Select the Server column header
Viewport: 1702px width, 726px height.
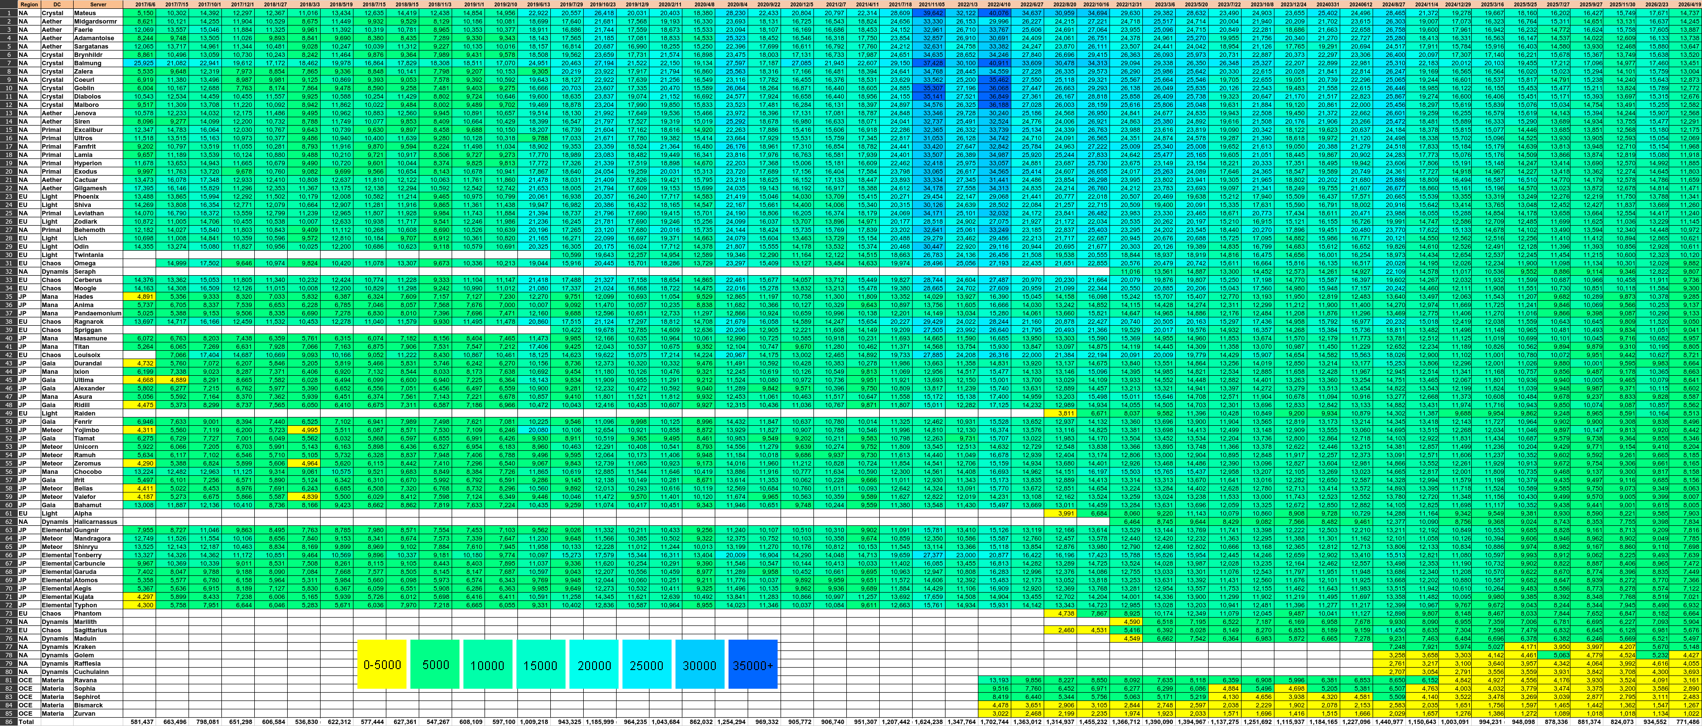tap(98, 4)
